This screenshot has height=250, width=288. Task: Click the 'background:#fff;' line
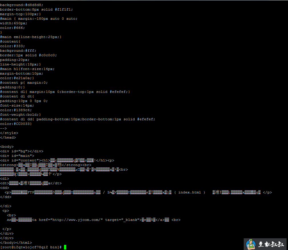coord(18,51)
